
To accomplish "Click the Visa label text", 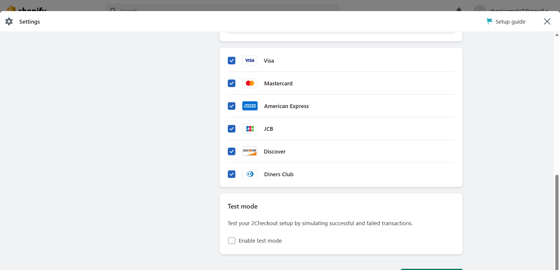I will 269,61.
